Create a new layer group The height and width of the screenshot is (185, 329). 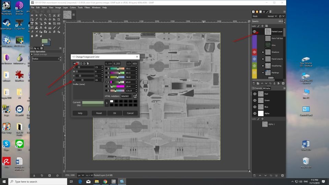point(258,84)
